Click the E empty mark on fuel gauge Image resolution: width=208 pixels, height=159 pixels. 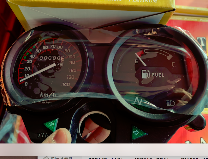click(x=136, y=61)
